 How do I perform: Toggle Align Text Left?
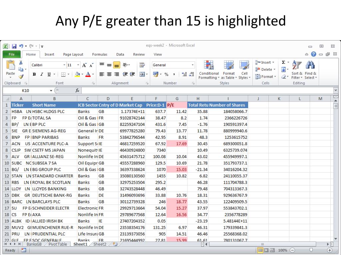(x=102, y=74)
